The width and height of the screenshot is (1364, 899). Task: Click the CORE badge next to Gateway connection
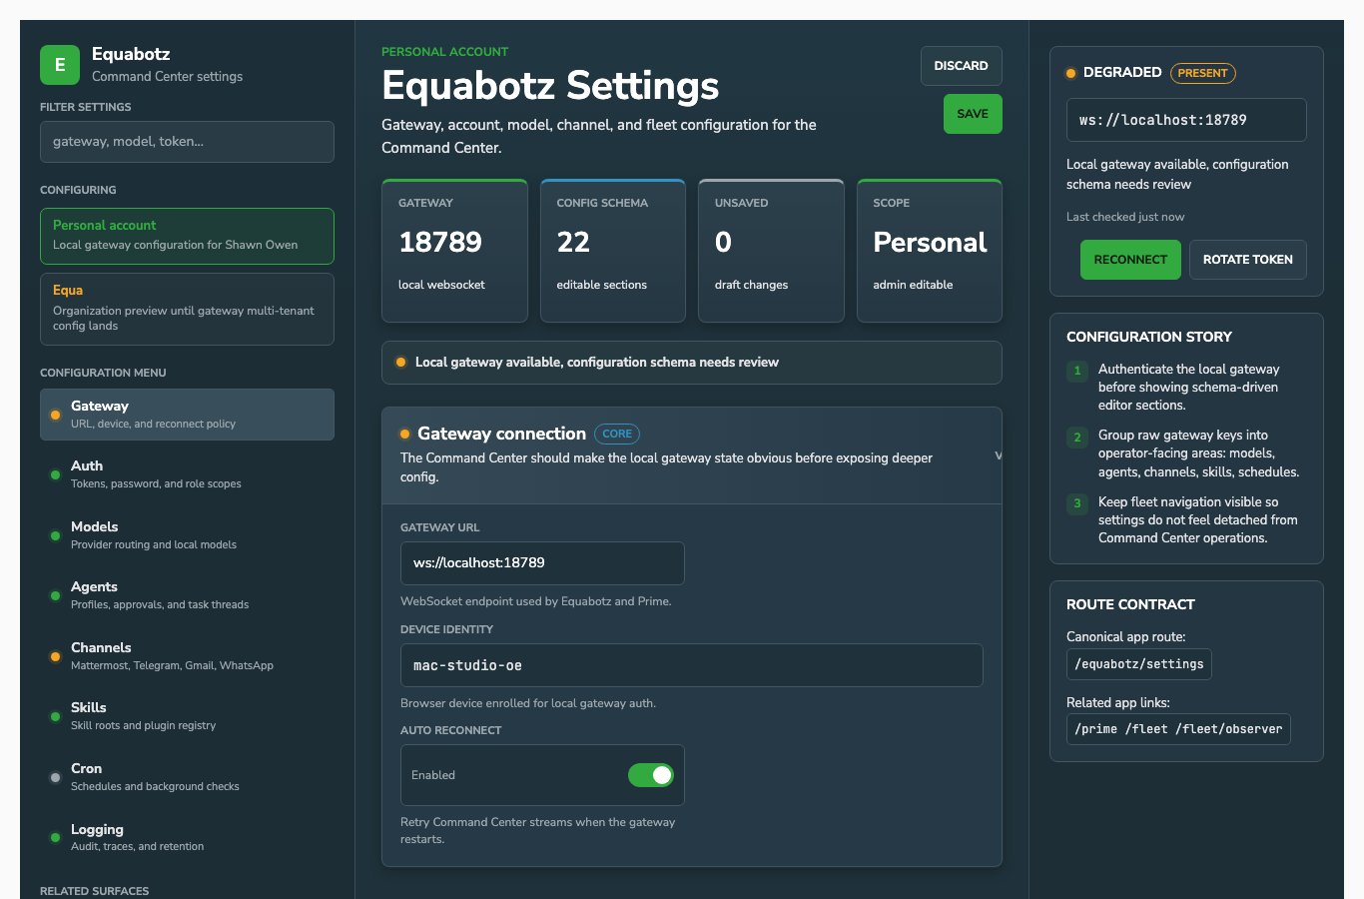coord(617,434)
